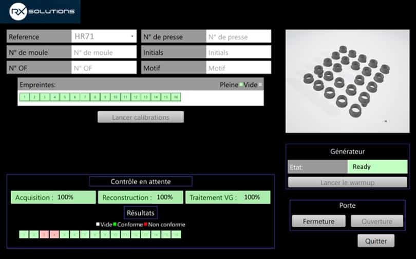Open the X-ray parts preview image

348,81
